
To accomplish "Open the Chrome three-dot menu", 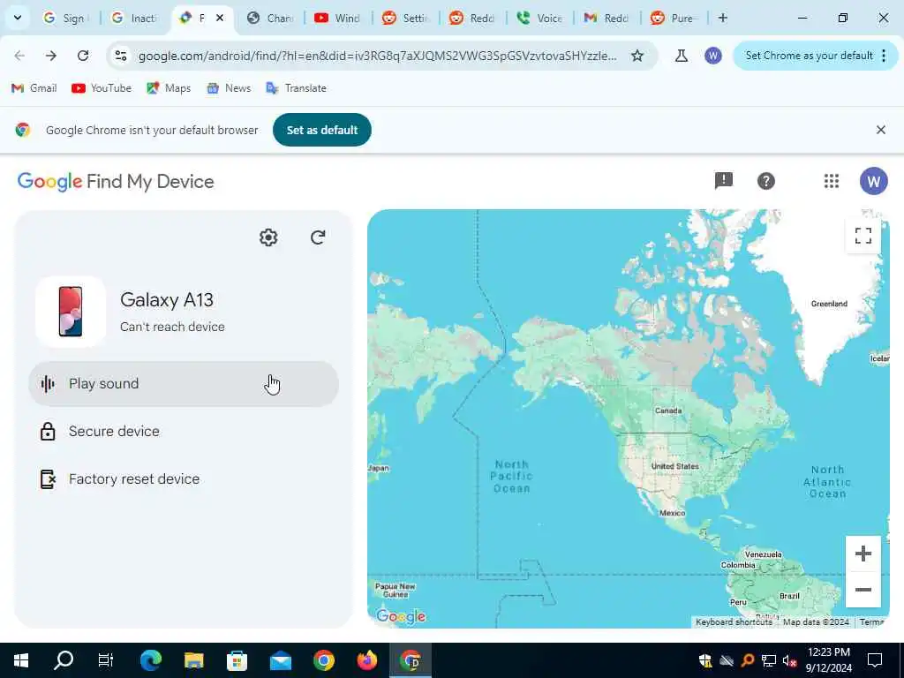I will pyautogui.click(x=884, y=56).
